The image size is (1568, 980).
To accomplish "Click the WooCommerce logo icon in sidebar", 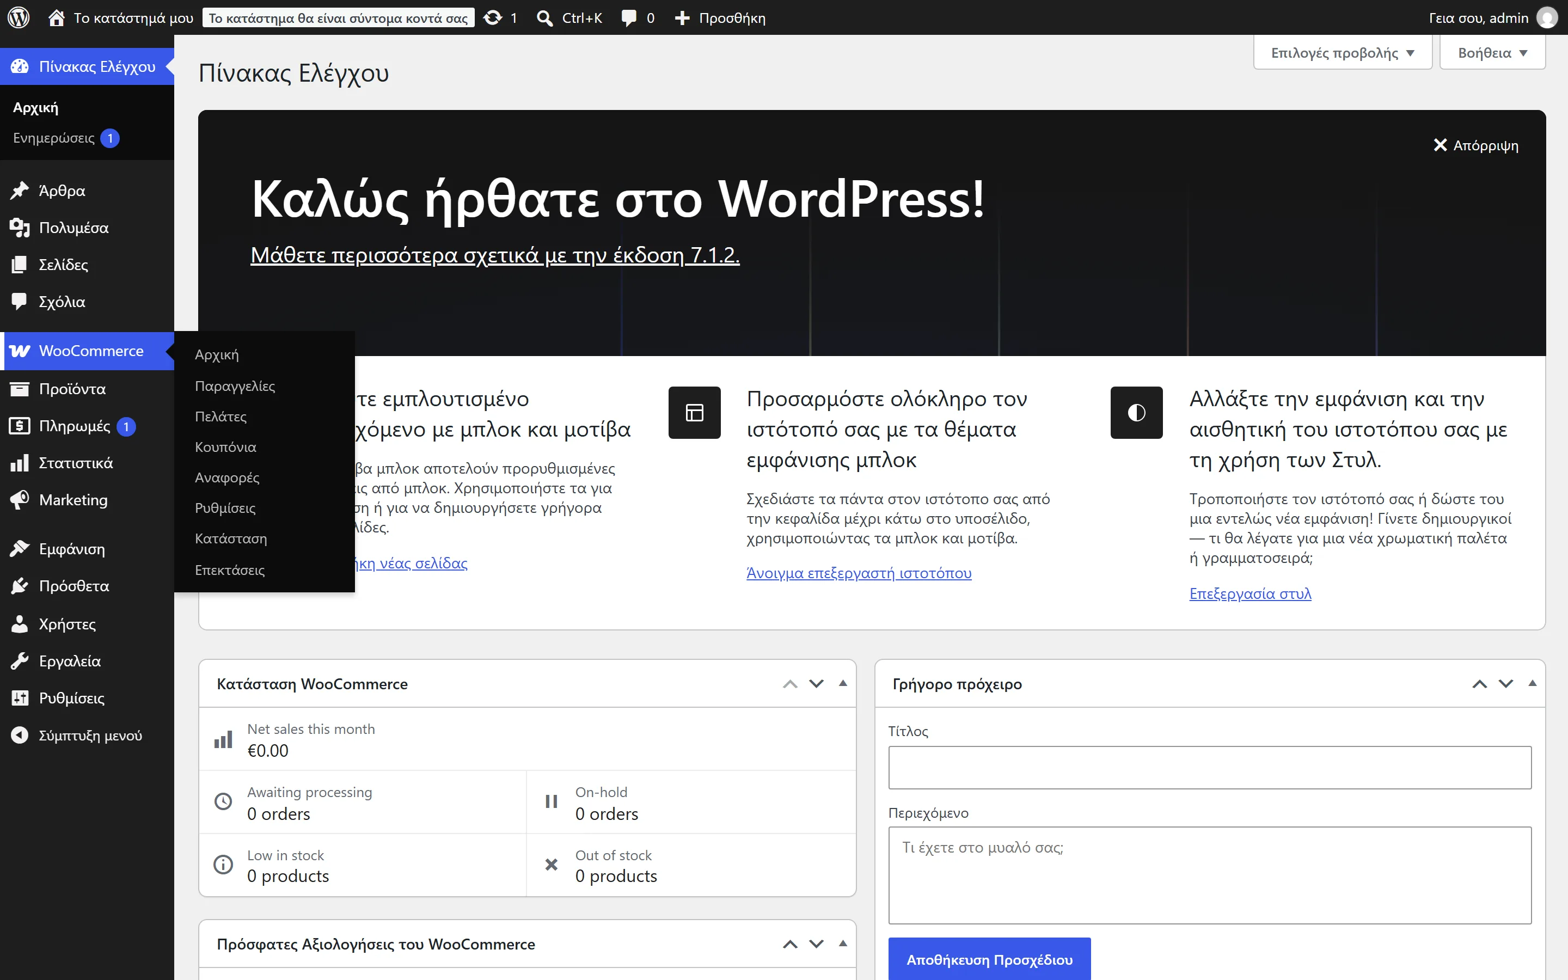I will pos(20,351).
